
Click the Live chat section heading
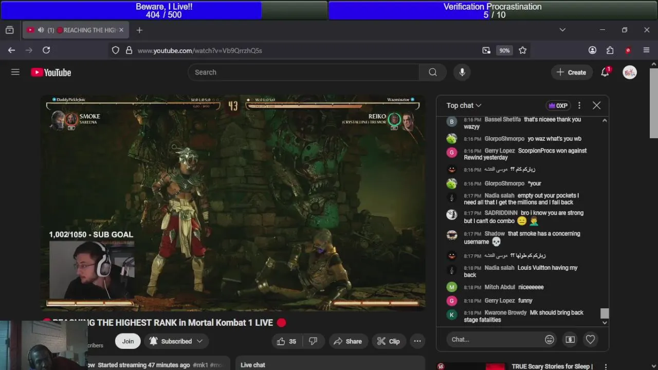(x=253, y=365)
